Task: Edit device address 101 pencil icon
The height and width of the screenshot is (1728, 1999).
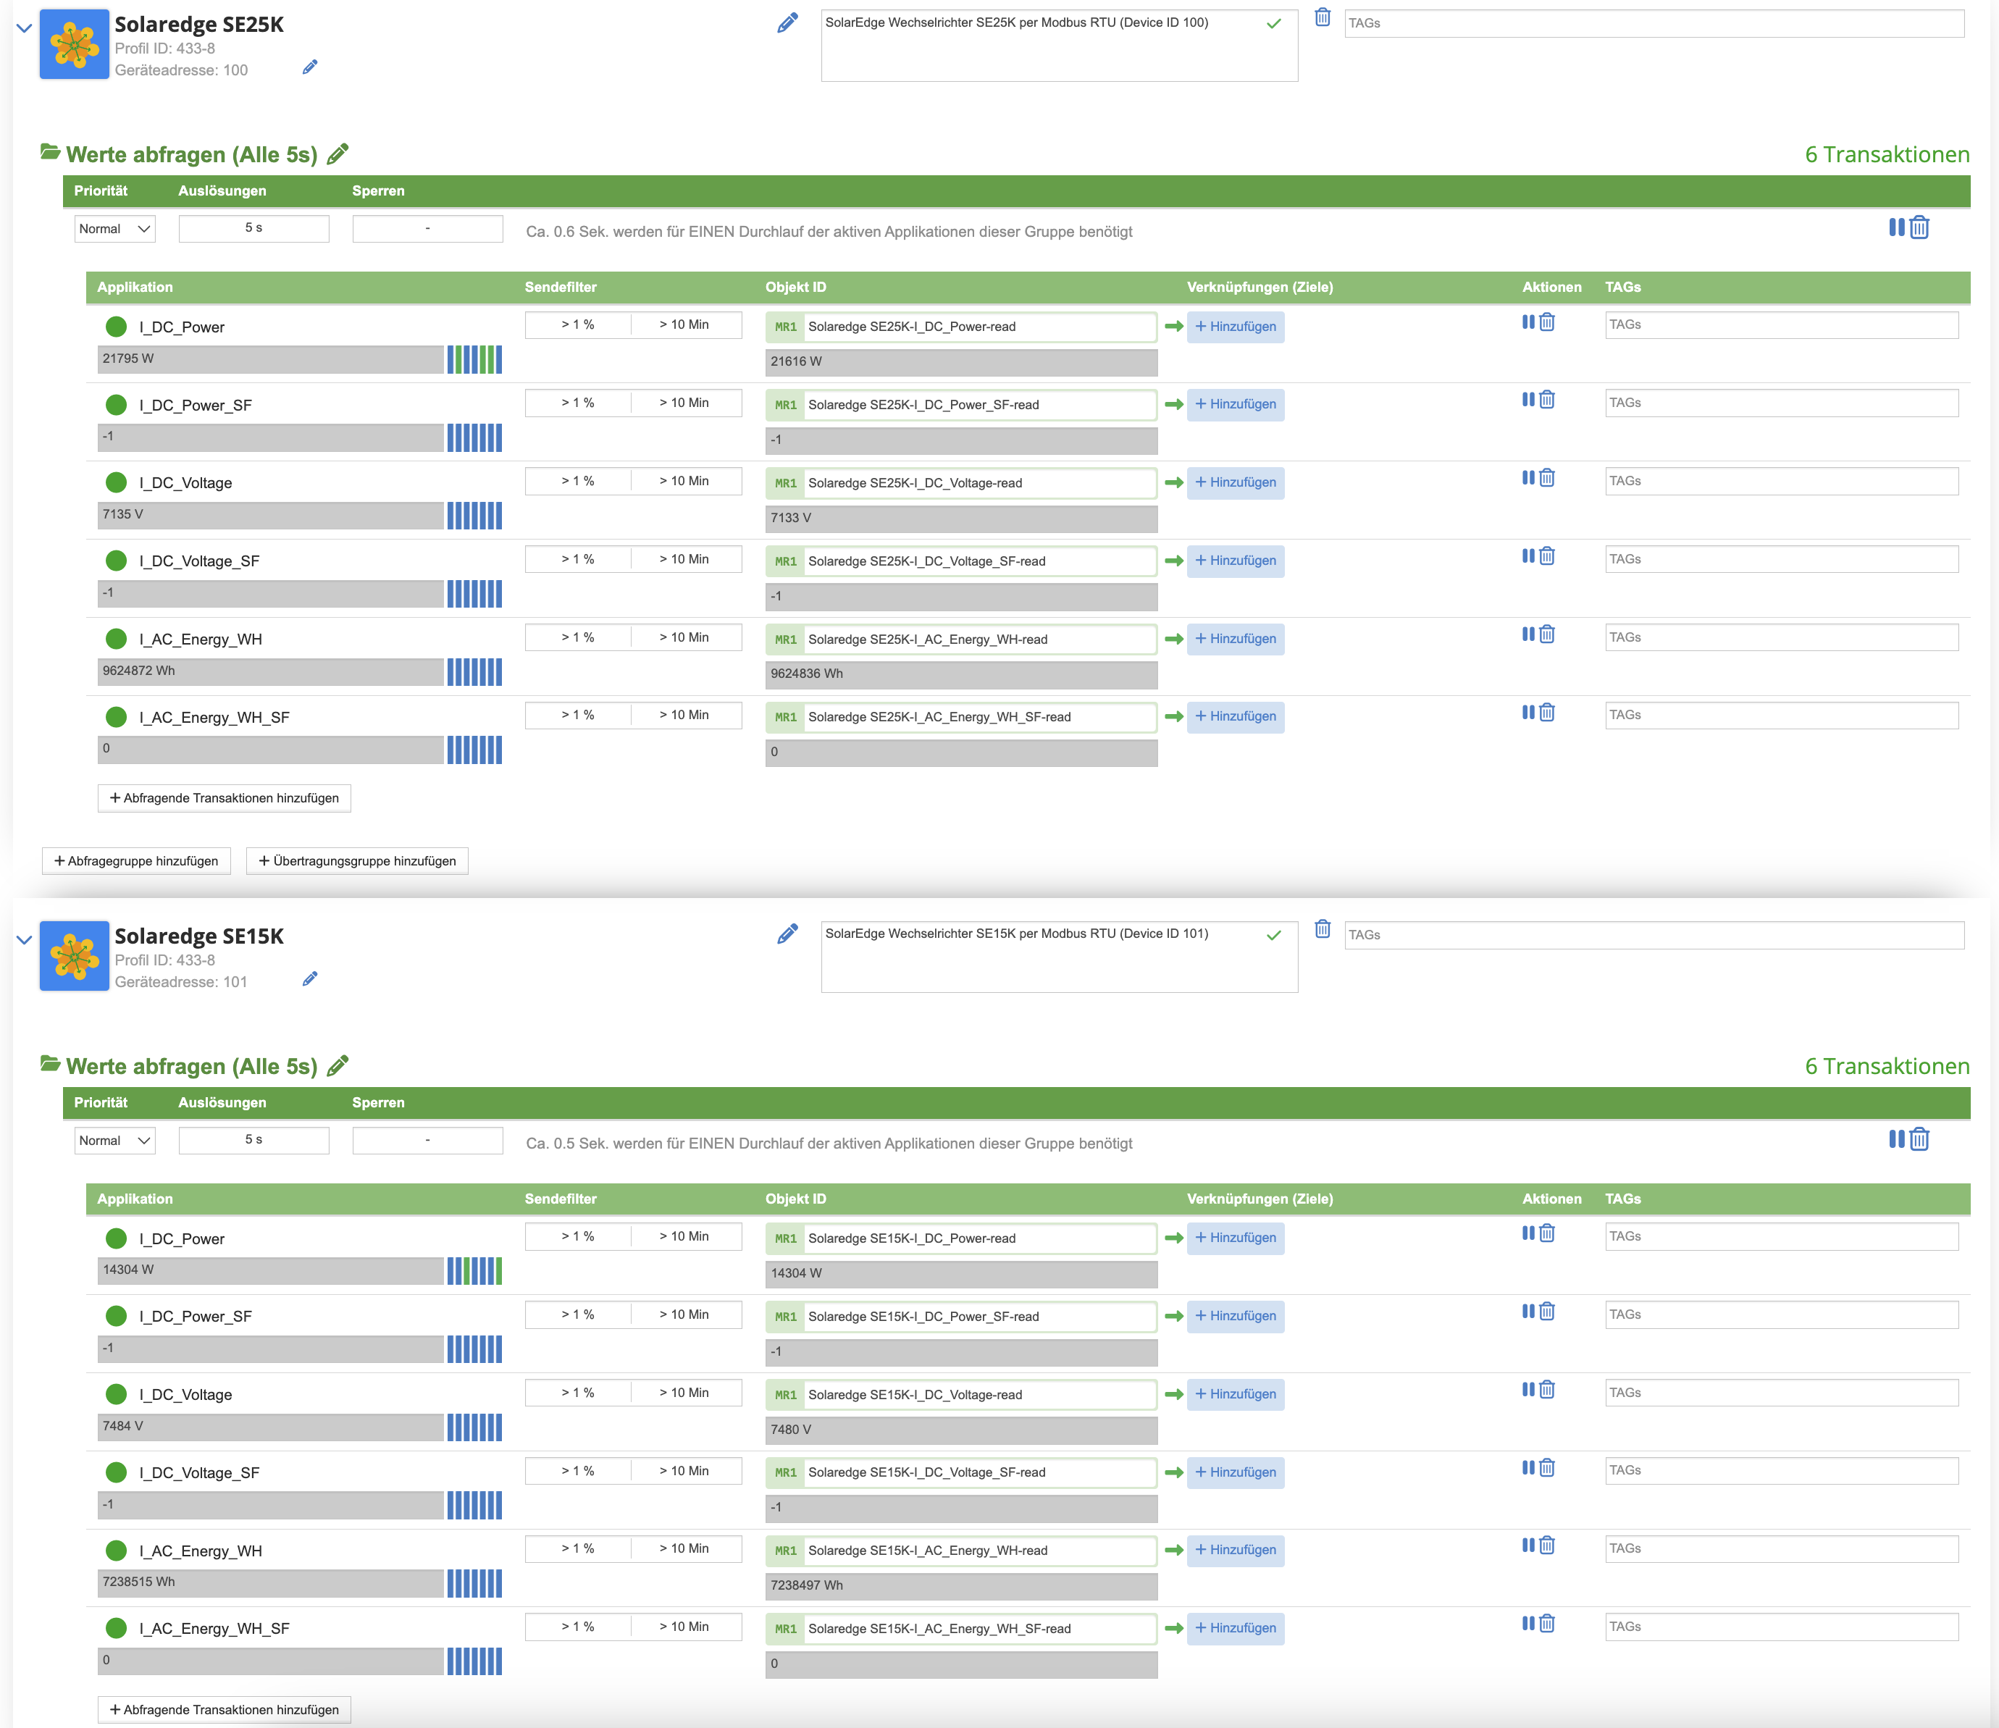Action: (x=310, y=979)
